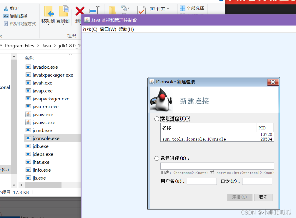Open the Move to dropdown arrow
Viewport: 296px width, 218px height.
(48, 24)
